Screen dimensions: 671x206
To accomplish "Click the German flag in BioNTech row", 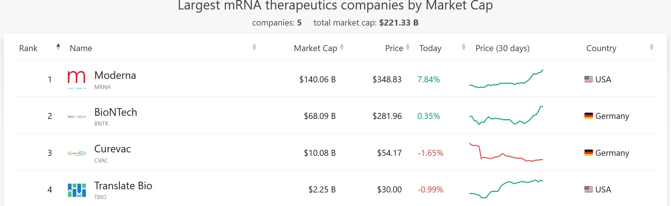I will tap(589, 116).
